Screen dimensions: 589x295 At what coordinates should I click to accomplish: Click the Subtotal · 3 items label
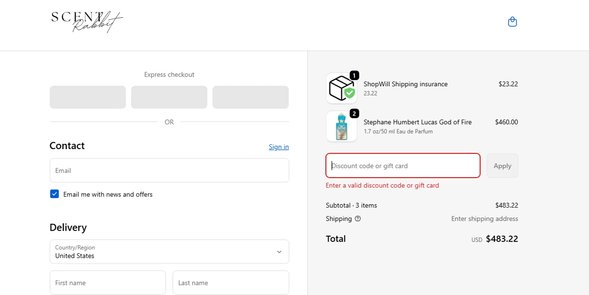coord(351,205)
